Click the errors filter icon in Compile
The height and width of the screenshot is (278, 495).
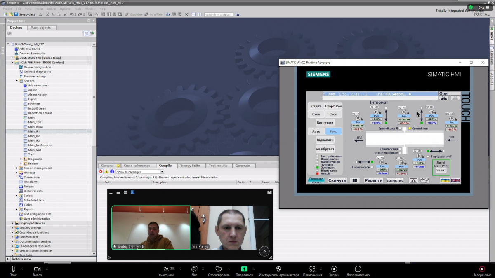point(101,171)
